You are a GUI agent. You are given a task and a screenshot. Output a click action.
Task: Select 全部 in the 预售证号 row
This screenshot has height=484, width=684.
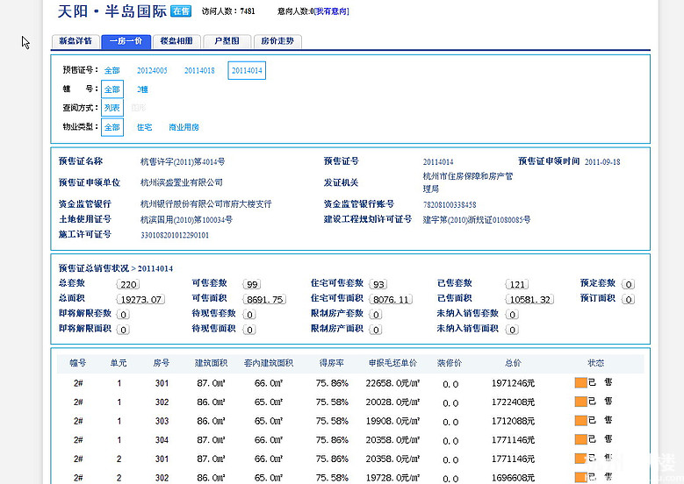(x=112, y=70)
